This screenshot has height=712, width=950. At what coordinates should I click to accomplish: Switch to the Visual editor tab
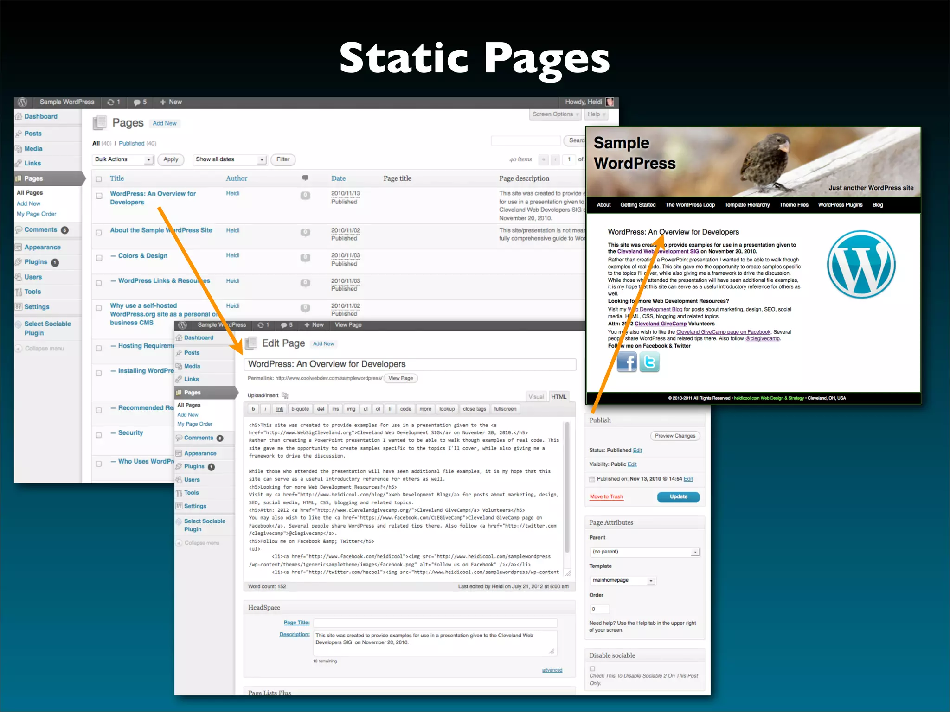(x=536, y=397)
